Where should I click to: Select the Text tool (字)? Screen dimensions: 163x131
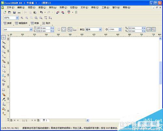[x=4, y=84]
